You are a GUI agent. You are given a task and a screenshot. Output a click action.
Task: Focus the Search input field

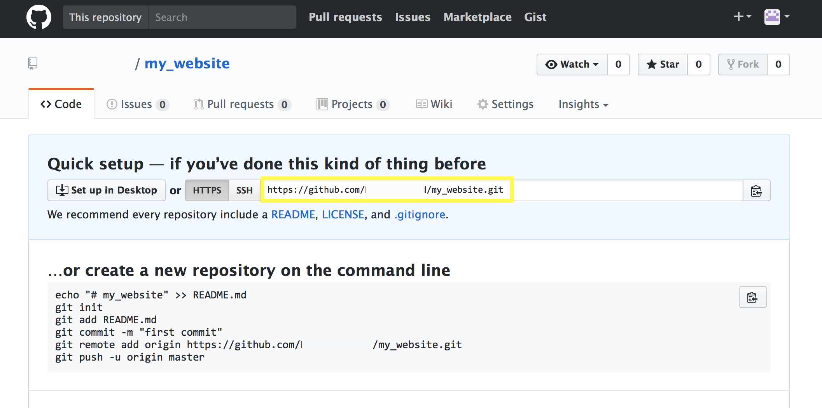[x=222, y=17]
